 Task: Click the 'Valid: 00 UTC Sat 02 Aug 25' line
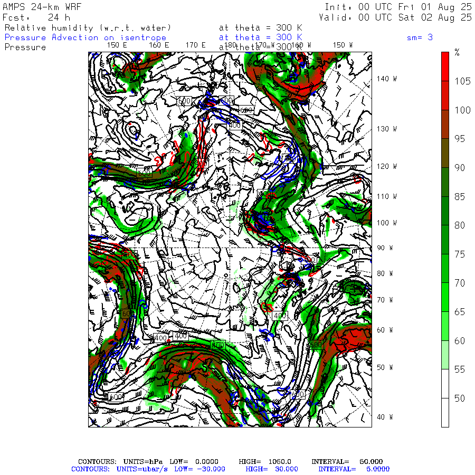[395, 17]
